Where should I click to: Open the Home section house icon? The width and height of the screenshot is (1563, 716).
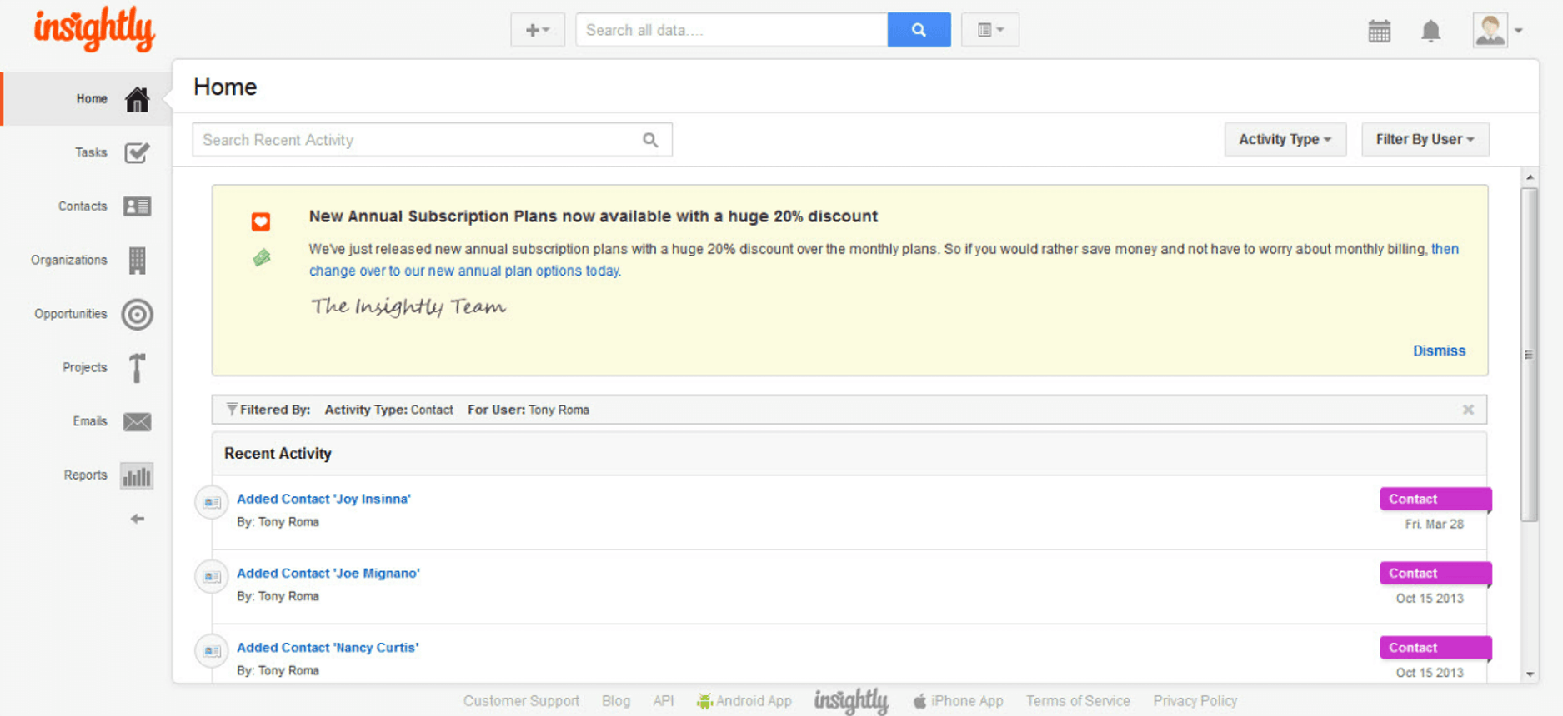coord(137,100)
